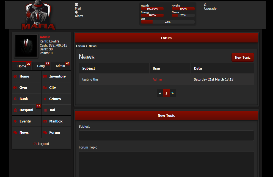Screen dimensions: 273x177
Task: Click the Cash: $32,700,015 text
Action: [53, 45]
